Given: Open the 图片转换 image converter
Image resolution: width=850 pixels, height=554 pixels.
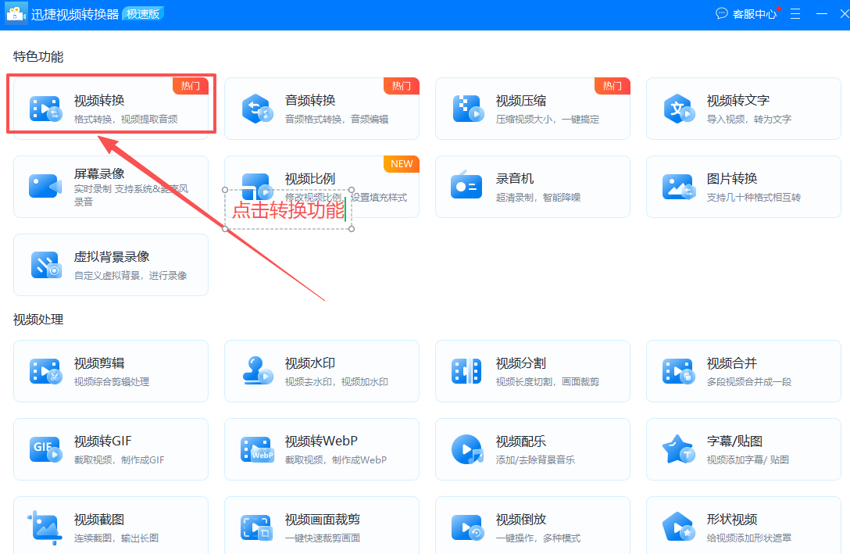Looking at the screenshot, I should (x=743, y=186).
